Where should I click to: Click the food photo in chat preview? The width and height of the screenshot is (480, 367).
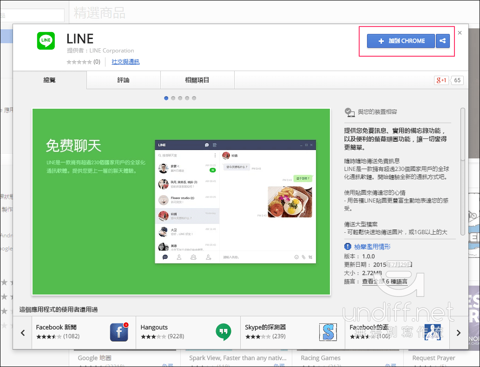pos(290,202)
